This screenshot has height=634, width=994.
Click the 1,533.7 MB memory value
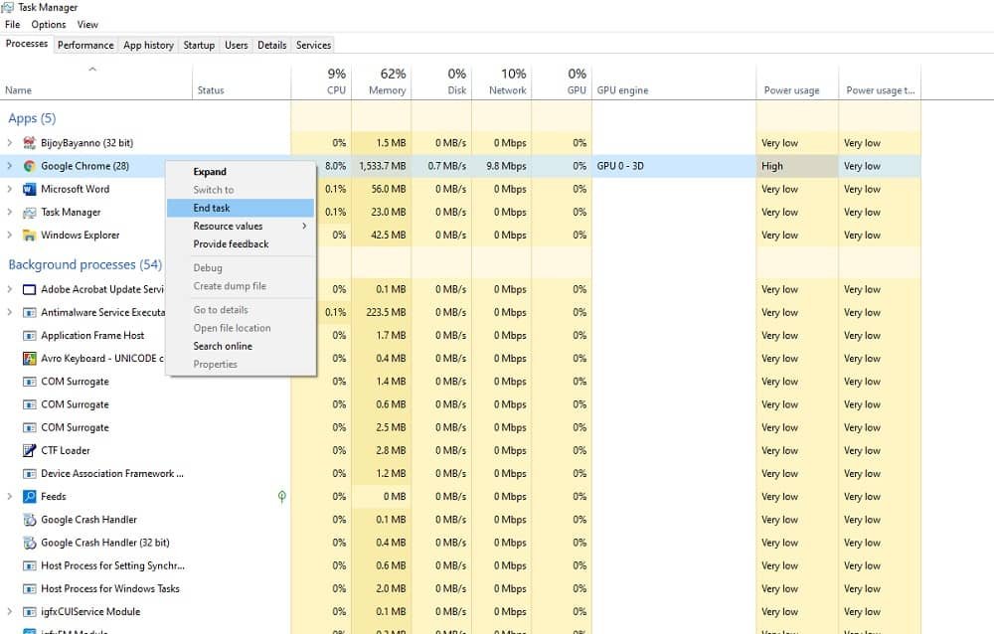[382, 166]
